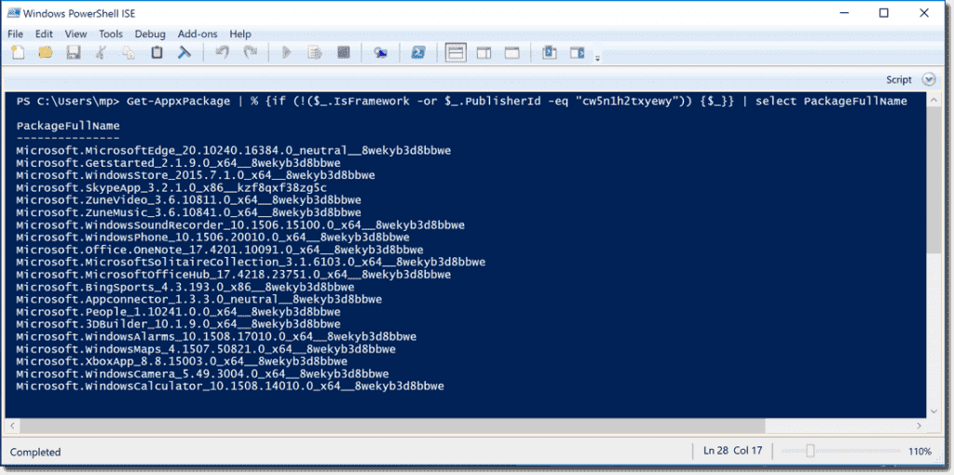
Task: Click the vertical scrollbar thumb in console
Action: point(935,180)
